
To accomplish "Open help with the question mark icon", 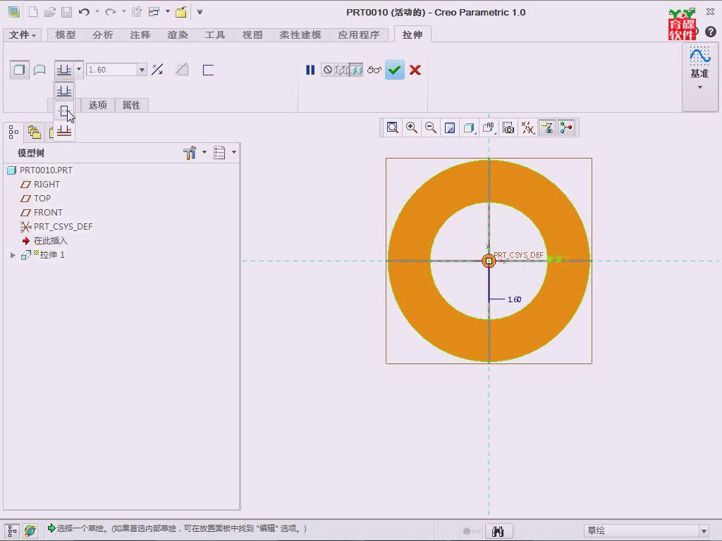I will [x=711, y=32].
